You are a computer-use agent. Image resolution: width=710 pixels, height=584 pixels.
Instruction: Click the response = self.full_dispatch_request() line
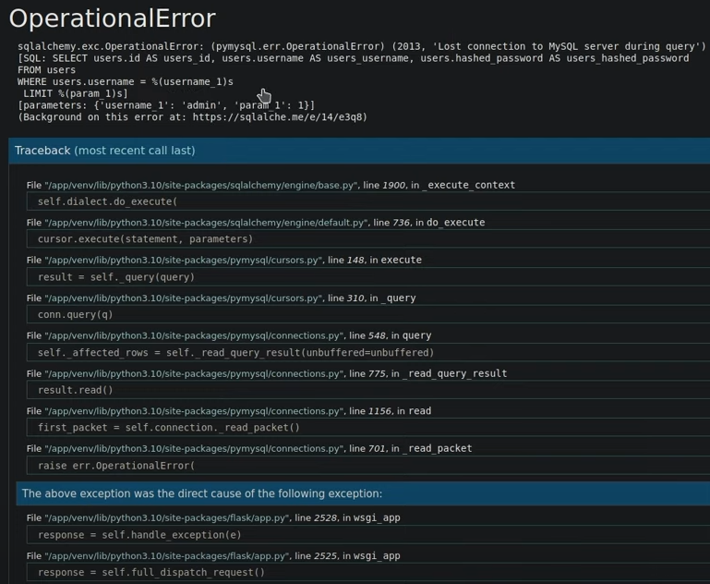tap(151, 572)
